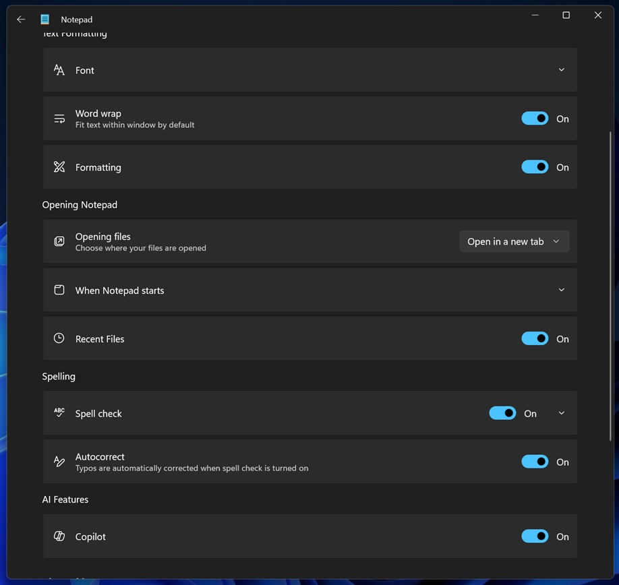Click the Font section icon
This screenshot has height=585, width=619.
pyautogui.click(x=59, y=69)
